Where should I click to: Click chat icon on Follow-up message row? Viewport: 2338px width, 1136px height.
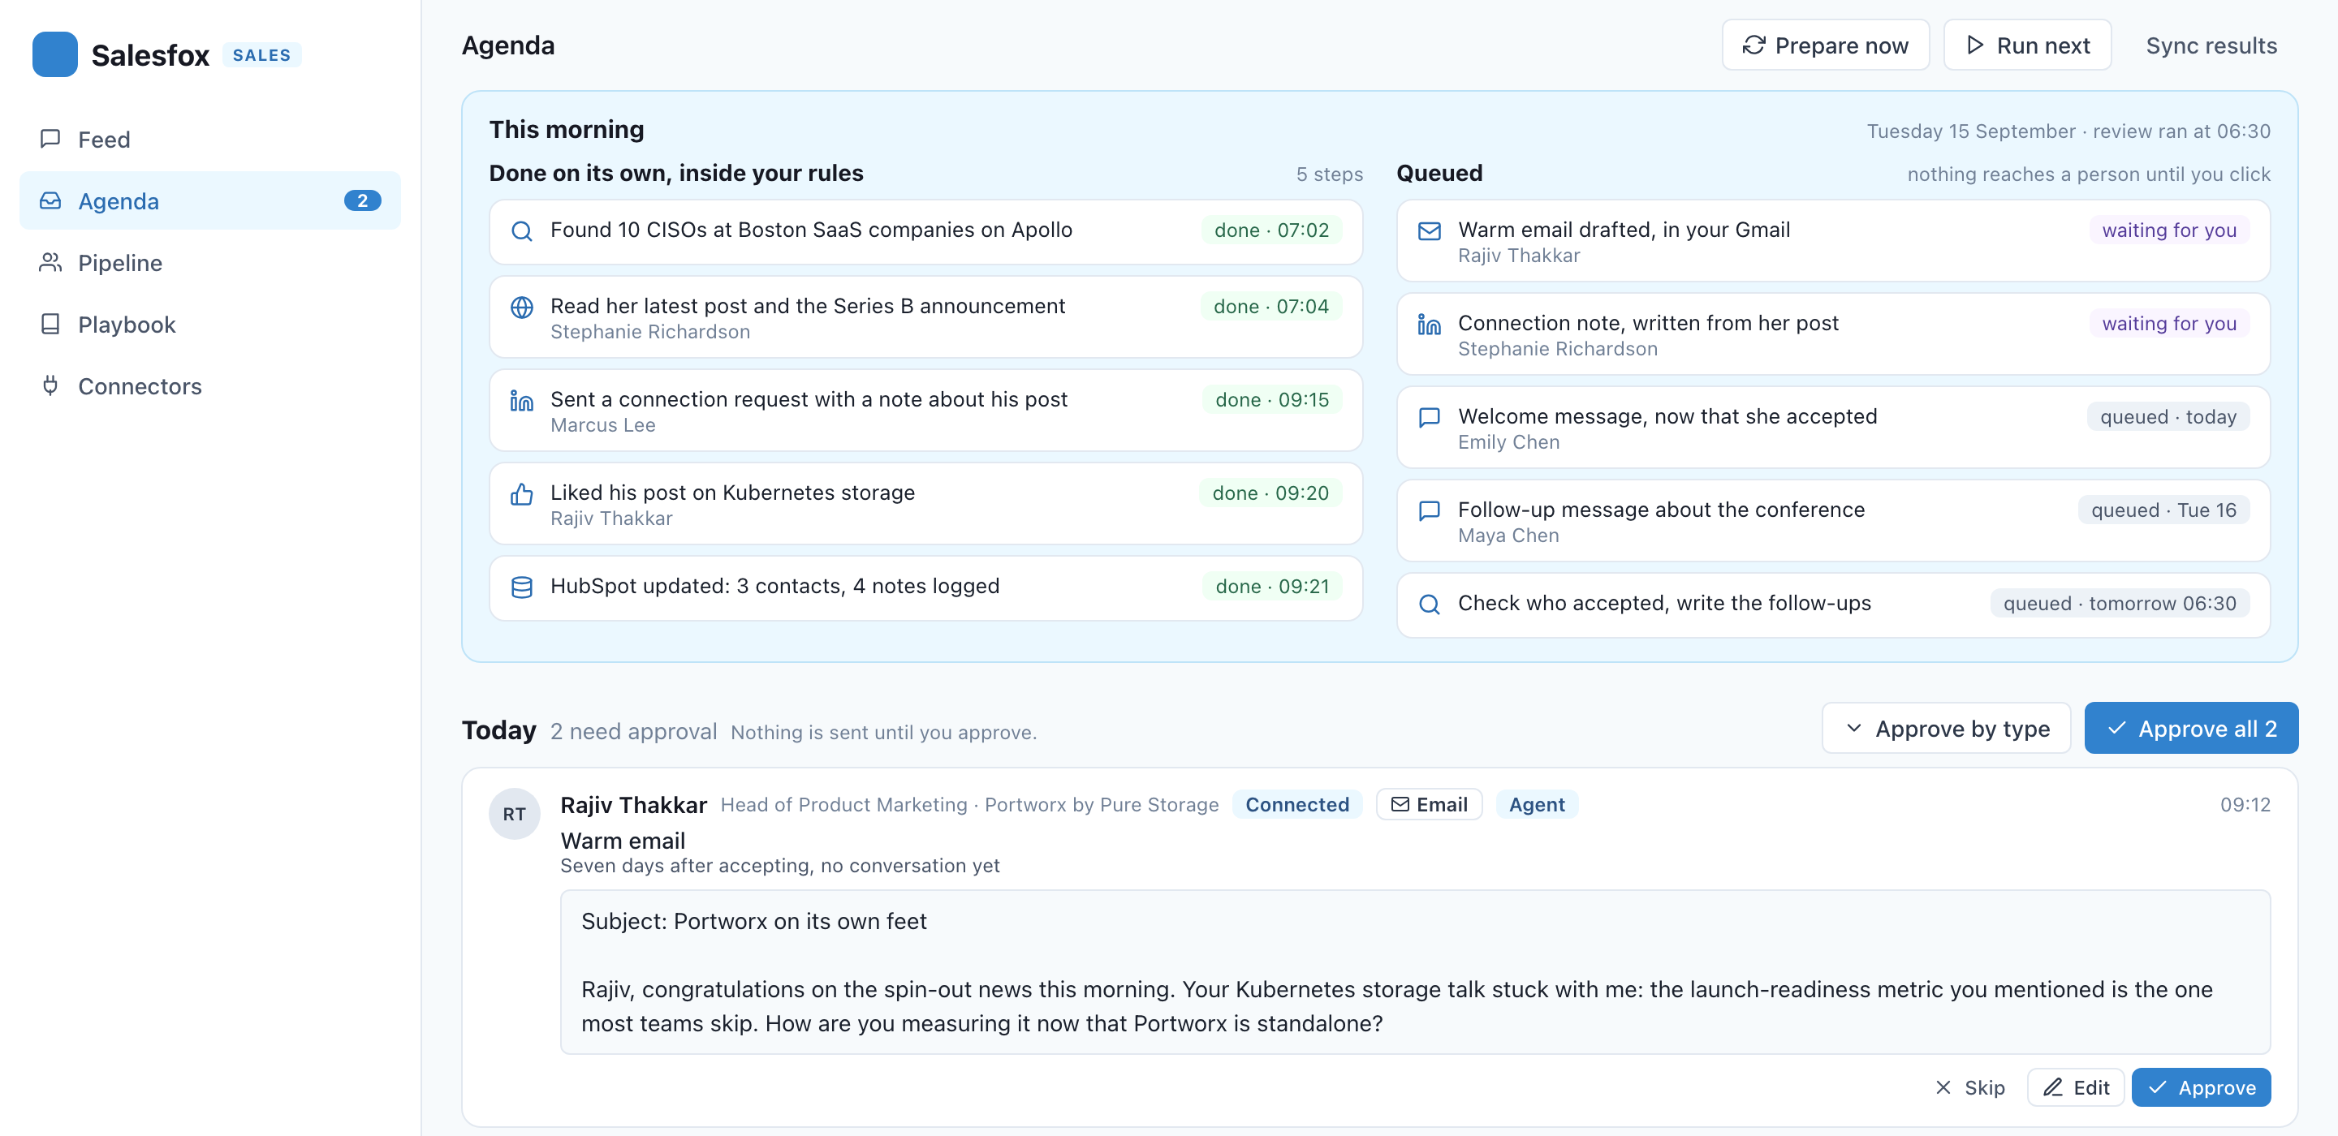tap(1430, 511)
